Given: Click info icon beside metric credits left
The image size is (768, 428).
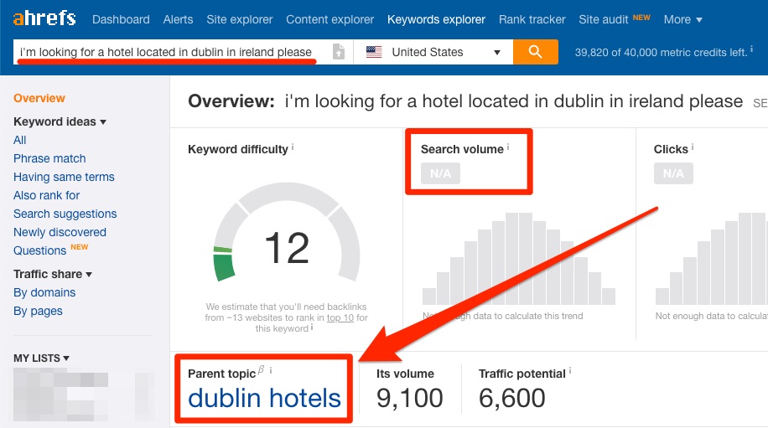Looking at the screenshot, I should click(x=751, y=49).
